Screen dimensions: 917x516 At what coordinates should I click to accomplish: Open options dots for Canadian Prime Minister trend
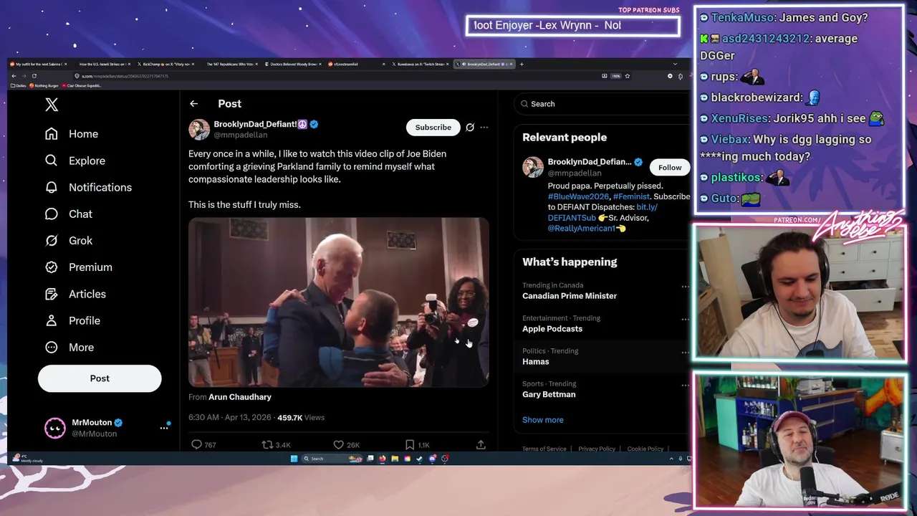[x=685, y=286]
